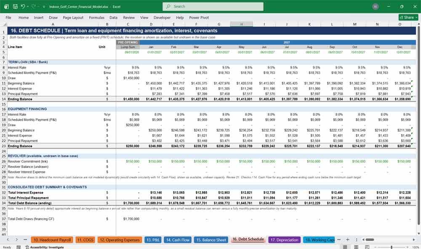Click the horizontal scrollbar right arrow
The height and width of the screenshot is (249, 421).
coord(414,240)
